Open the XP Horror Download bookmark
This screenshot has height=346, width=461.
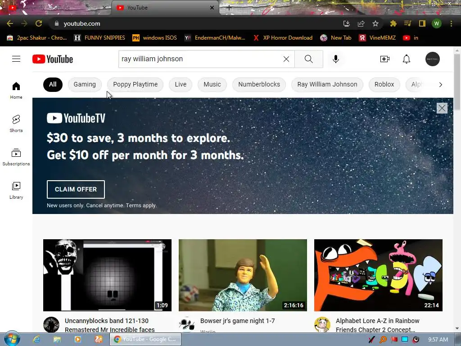pyautogui.click(x=283, y=38)
